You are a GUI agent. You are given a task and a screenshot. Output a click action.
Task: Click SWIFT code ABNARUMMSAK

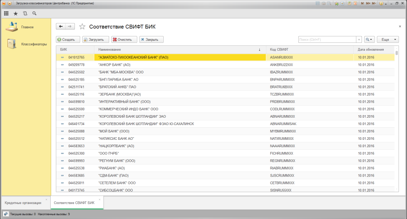[283, 124]
